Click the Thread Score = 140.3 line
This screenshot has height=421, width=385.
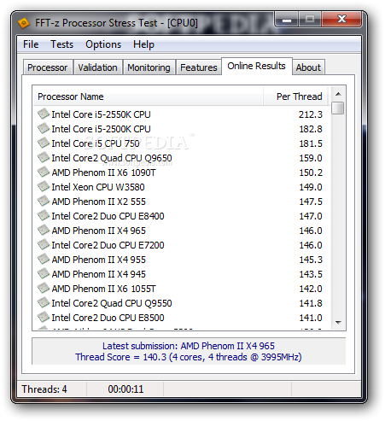[189, 357]
